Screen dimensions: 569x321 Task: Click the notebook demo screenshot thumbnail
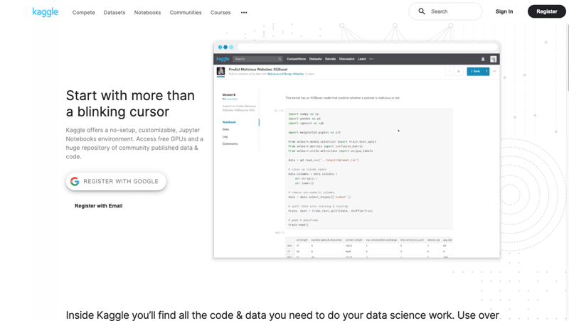tap(356, 149)
